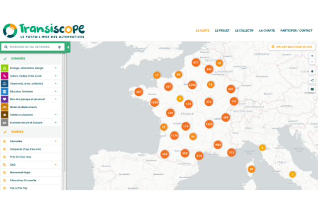Click the map view icon below share

312,89
